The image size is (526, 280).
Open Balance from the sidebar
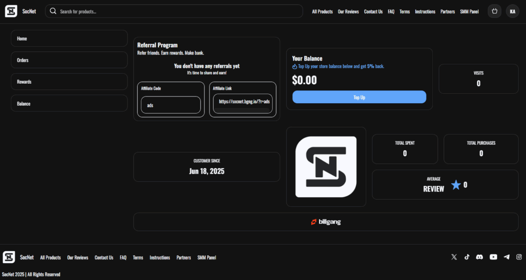click(x=69, y=103)
